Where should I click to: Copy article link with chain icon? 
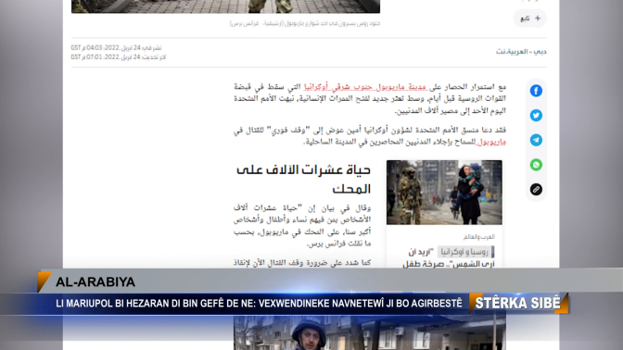tap(536, 189)
